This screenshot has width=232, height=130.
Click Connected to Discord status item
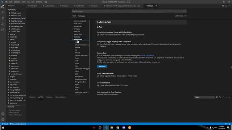pos(18,124)
